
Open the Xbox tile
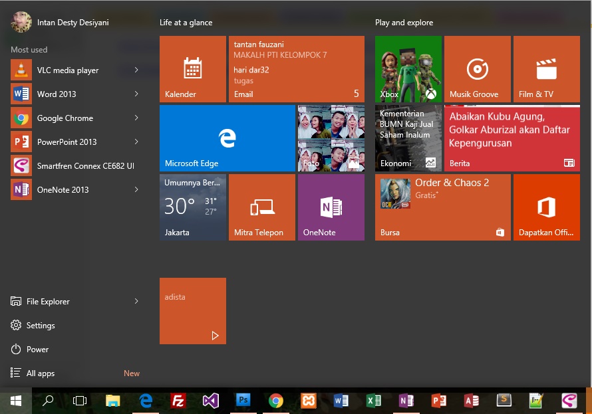pos(408,68)
